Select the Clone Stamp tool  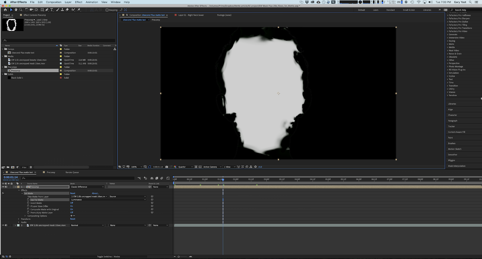[62, 10]
